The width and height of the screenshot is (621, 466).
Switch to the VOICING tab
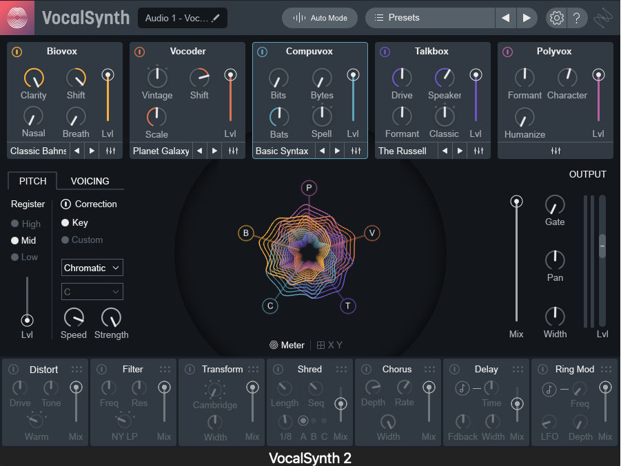pos(90,181)
